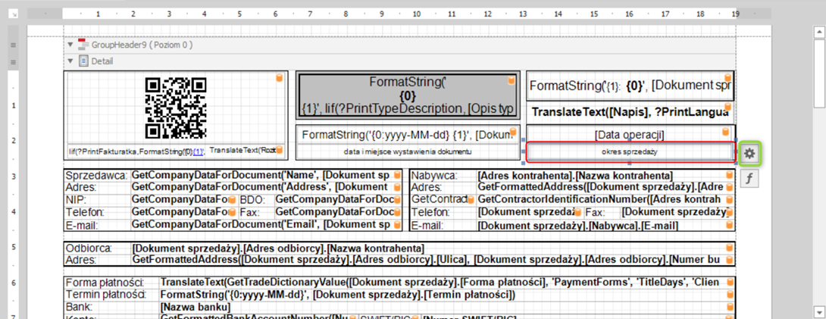Collapse the Detail band
Viewport: 826px width, 319px height.
70,61
